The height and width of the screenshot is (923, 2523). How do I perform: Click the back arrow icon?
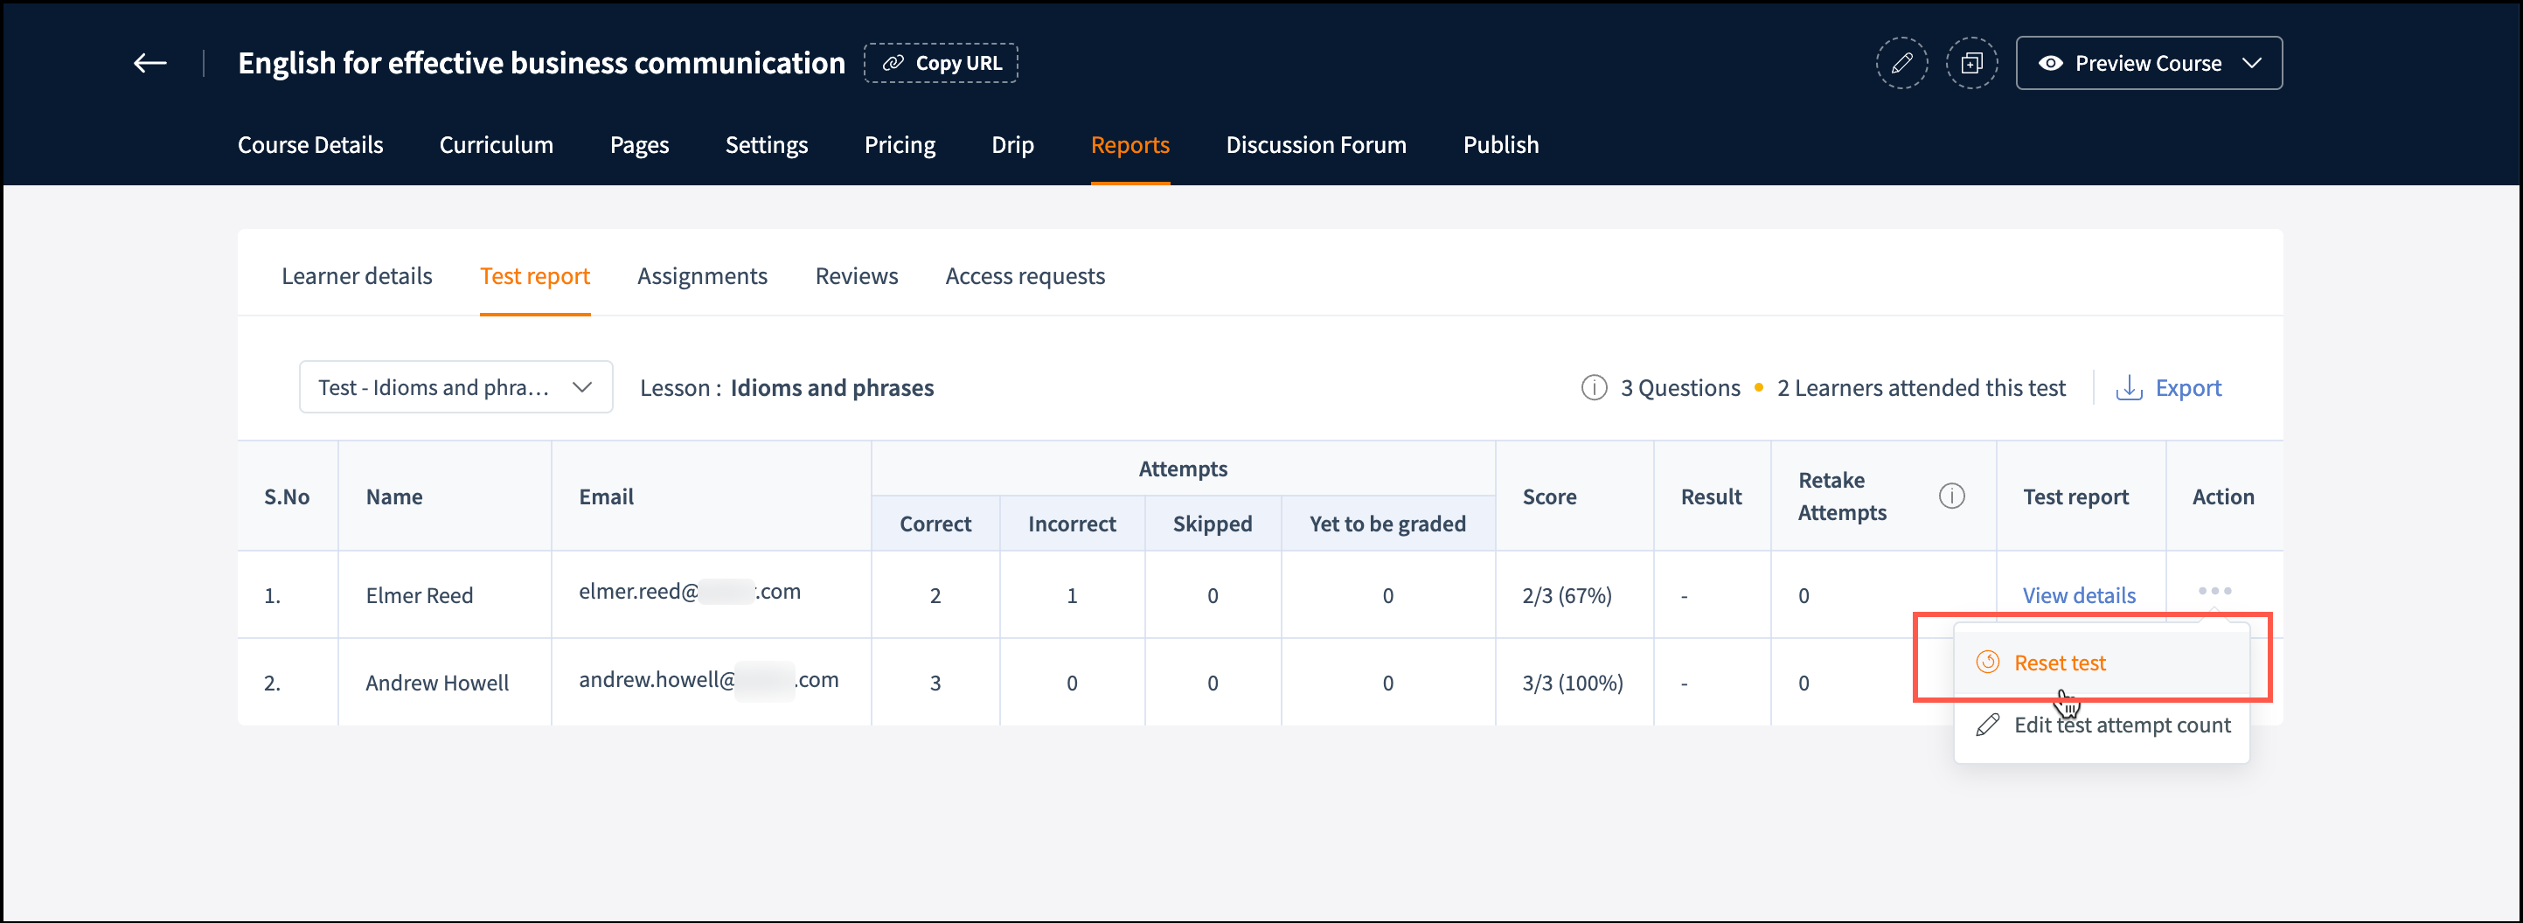tap(149, 64)
